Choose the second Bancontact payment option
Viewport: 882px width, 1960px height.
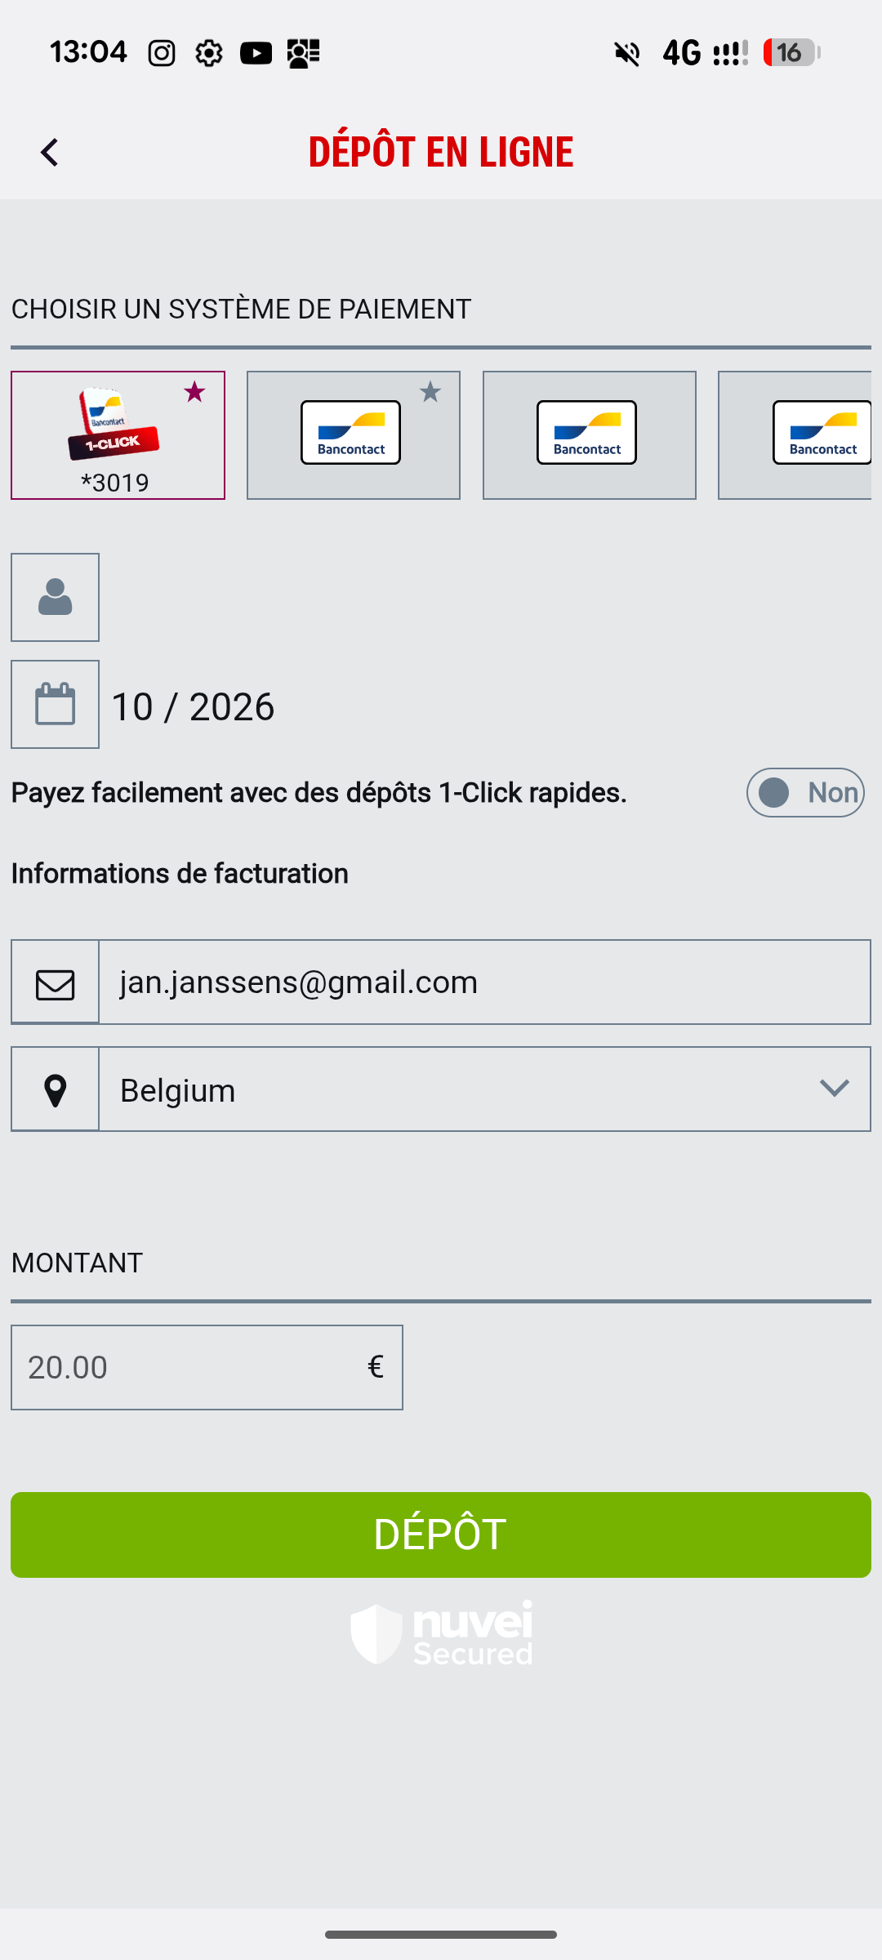coord(352,435)
